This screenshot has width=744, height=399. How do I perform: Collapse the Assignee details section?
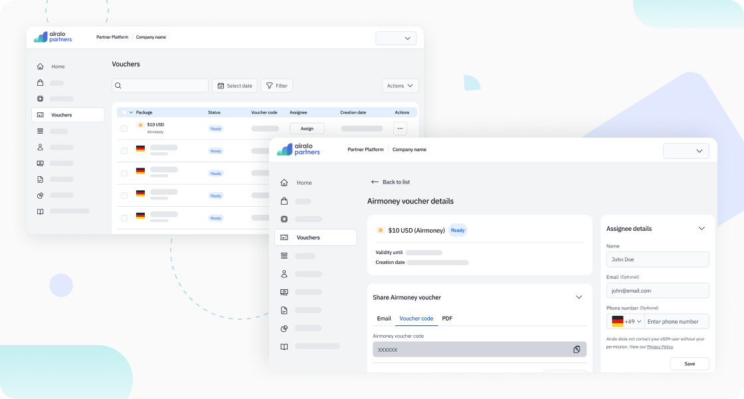[701, 229]
